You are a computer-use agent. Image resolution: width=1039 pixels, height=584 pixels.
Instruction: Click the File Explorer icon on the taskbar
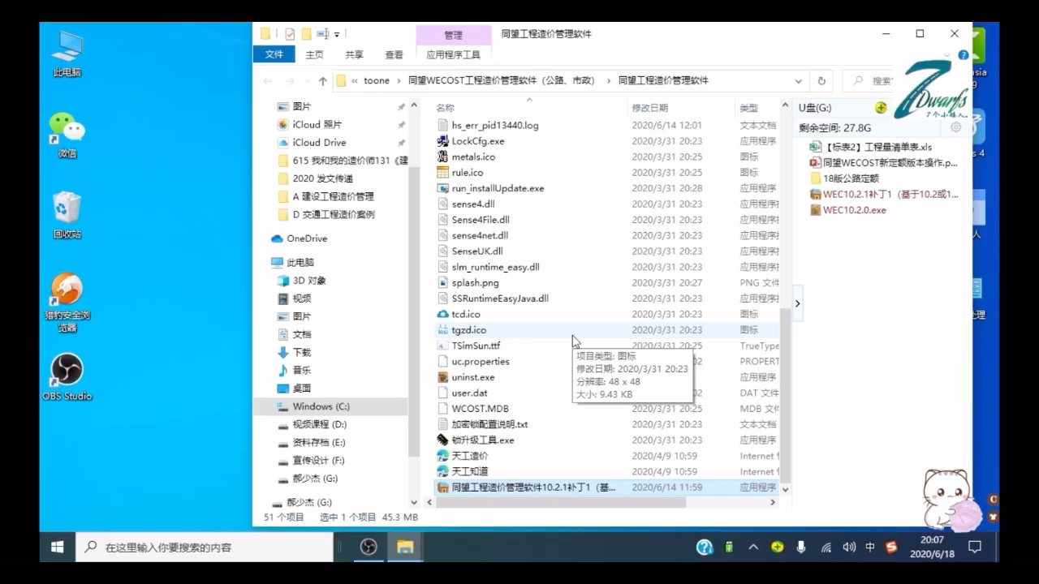405,547
